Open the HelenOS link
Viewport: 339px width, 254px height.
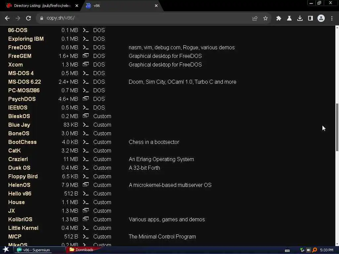tap(19, 185)
